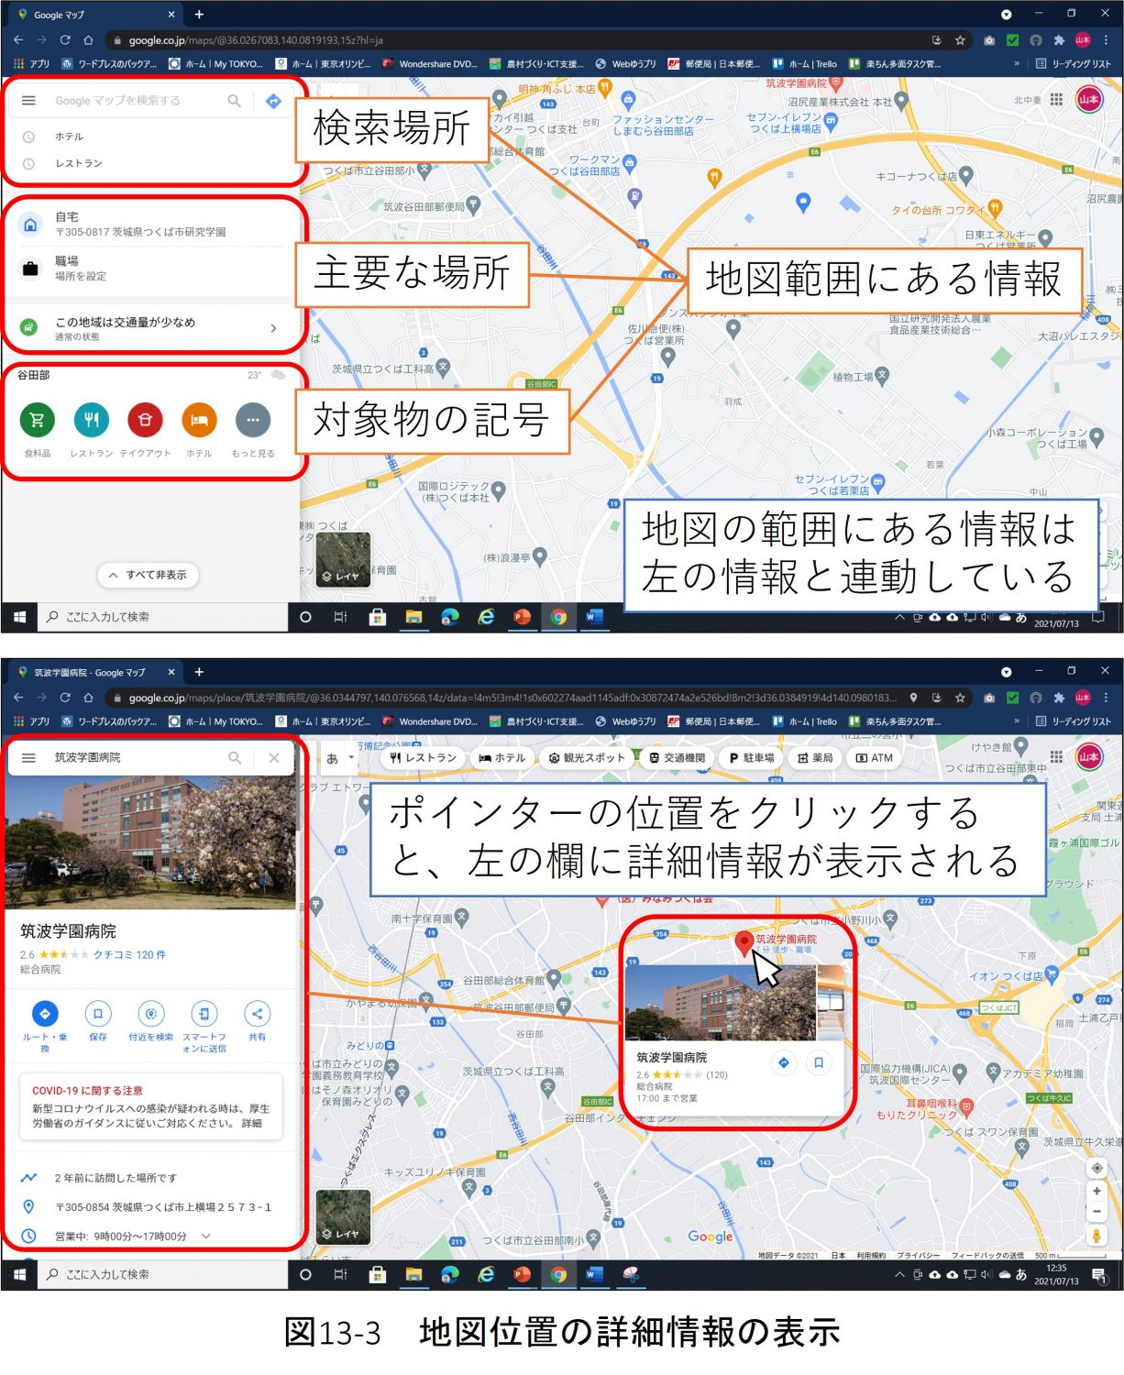Open the 詳細 link in the COVID-19 notice
The height and width of the screenshot is (1375, 1124).
[251, 1123]
